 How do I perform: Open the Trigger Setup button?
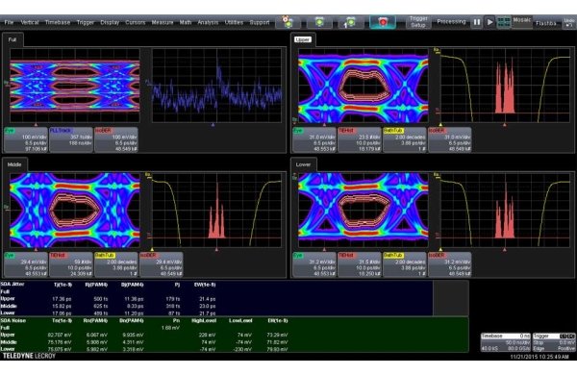pos(418,22)
